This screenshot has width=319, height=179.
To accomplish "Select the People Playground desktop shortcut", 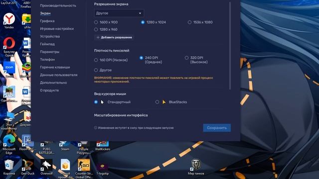I will [x=83, y=148].
